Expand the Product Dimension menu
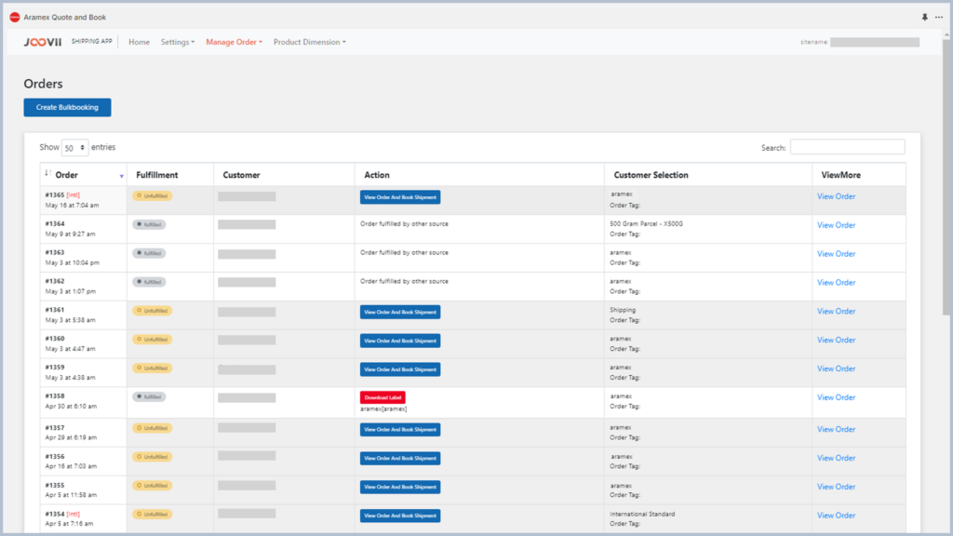This screenshot has width=953, height=536. coord(309,42)
